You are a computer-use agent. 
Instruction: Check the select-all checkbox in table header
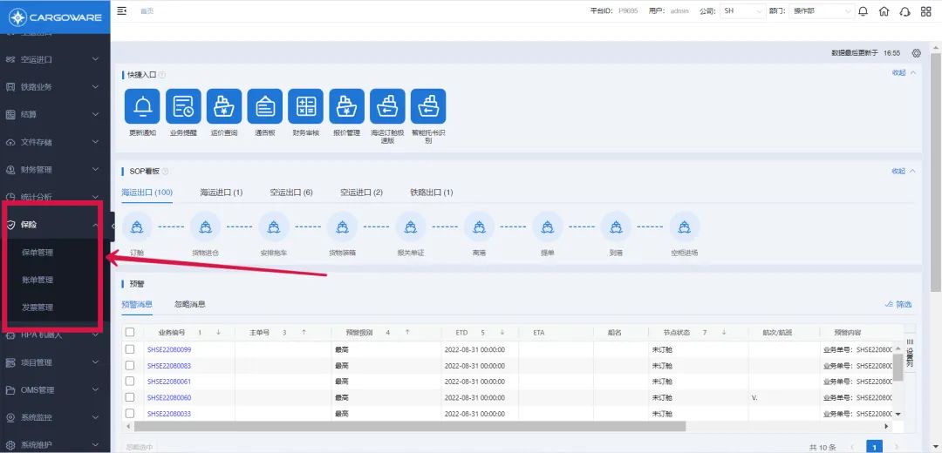[x=130, y=332]
